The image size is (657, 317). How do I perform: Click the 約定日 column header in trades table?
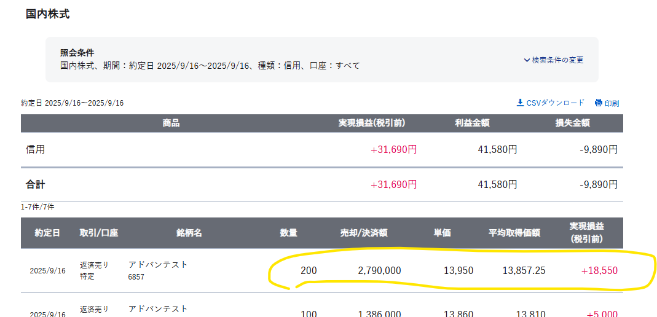pos(47,233)
